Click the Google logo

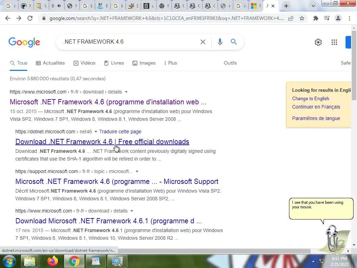click(24, 42)
